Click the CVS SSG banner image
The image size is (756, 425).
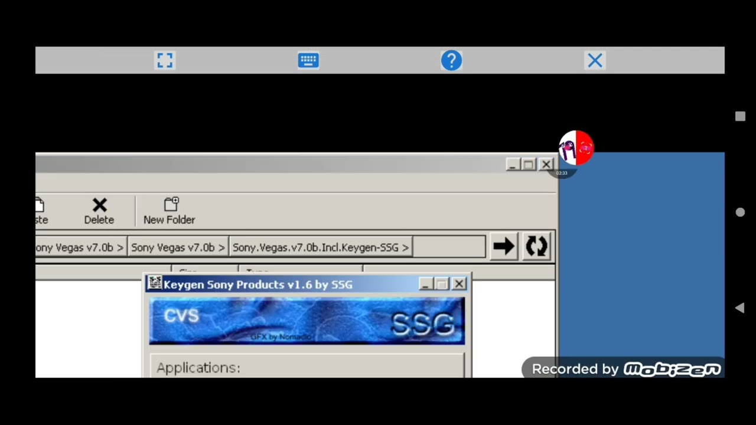[x=307, y=321]
